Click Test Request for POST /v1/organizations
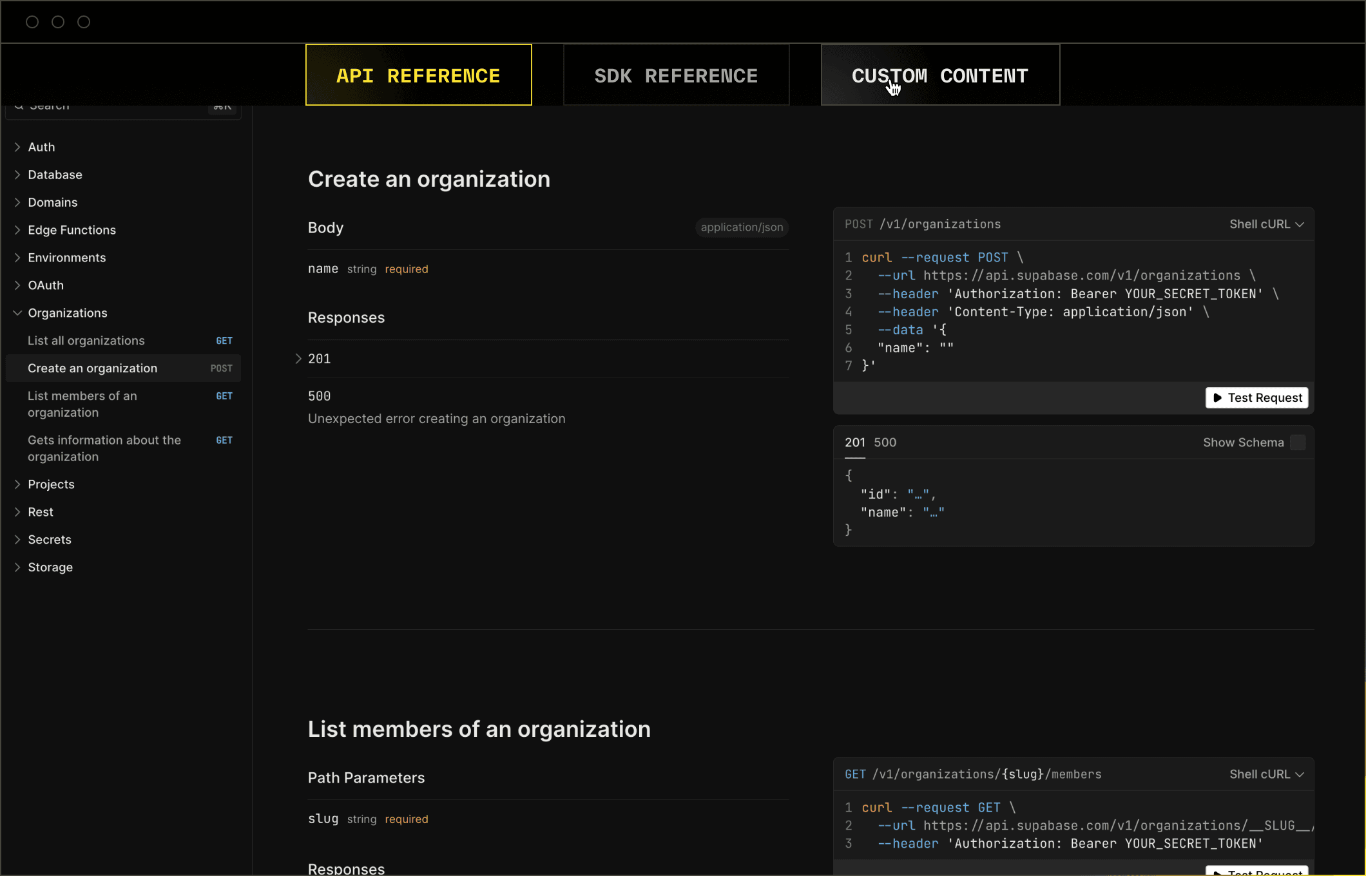1366x876 pixels. click(x=1256, y=397)
